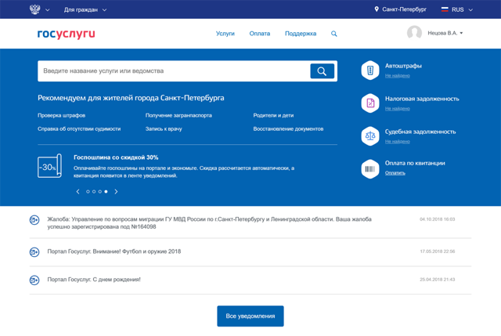Open 'Госпошлина со скидкой 30%' heading

tap(116, 157)
